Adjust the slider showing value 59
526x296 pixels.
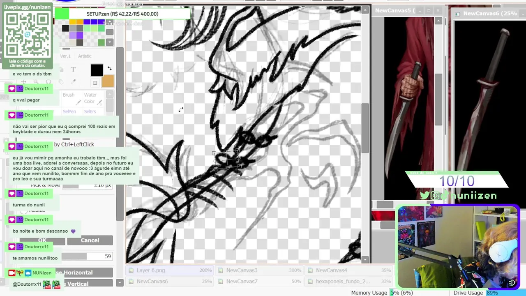tap(87, 256)
